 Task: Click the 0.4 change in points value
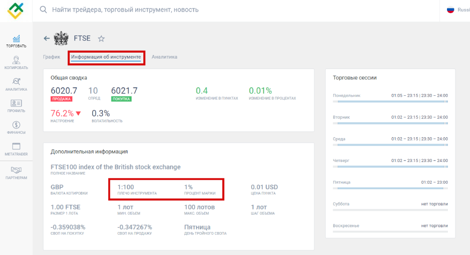[202, 91]
